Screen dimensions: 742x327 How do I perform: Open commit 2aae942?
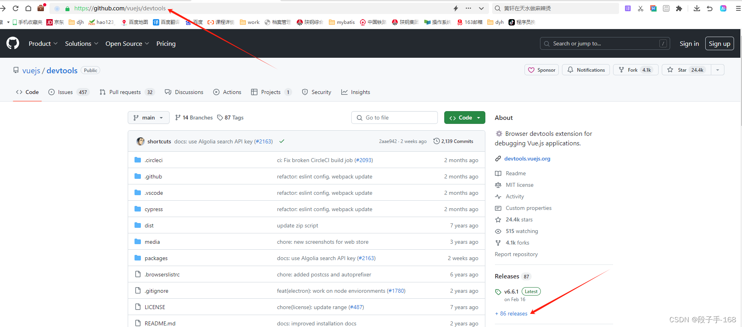tap(388, 141)
